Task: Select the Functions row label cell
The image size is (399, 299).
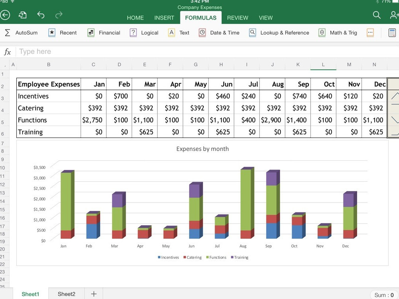Action: [49, 120]
